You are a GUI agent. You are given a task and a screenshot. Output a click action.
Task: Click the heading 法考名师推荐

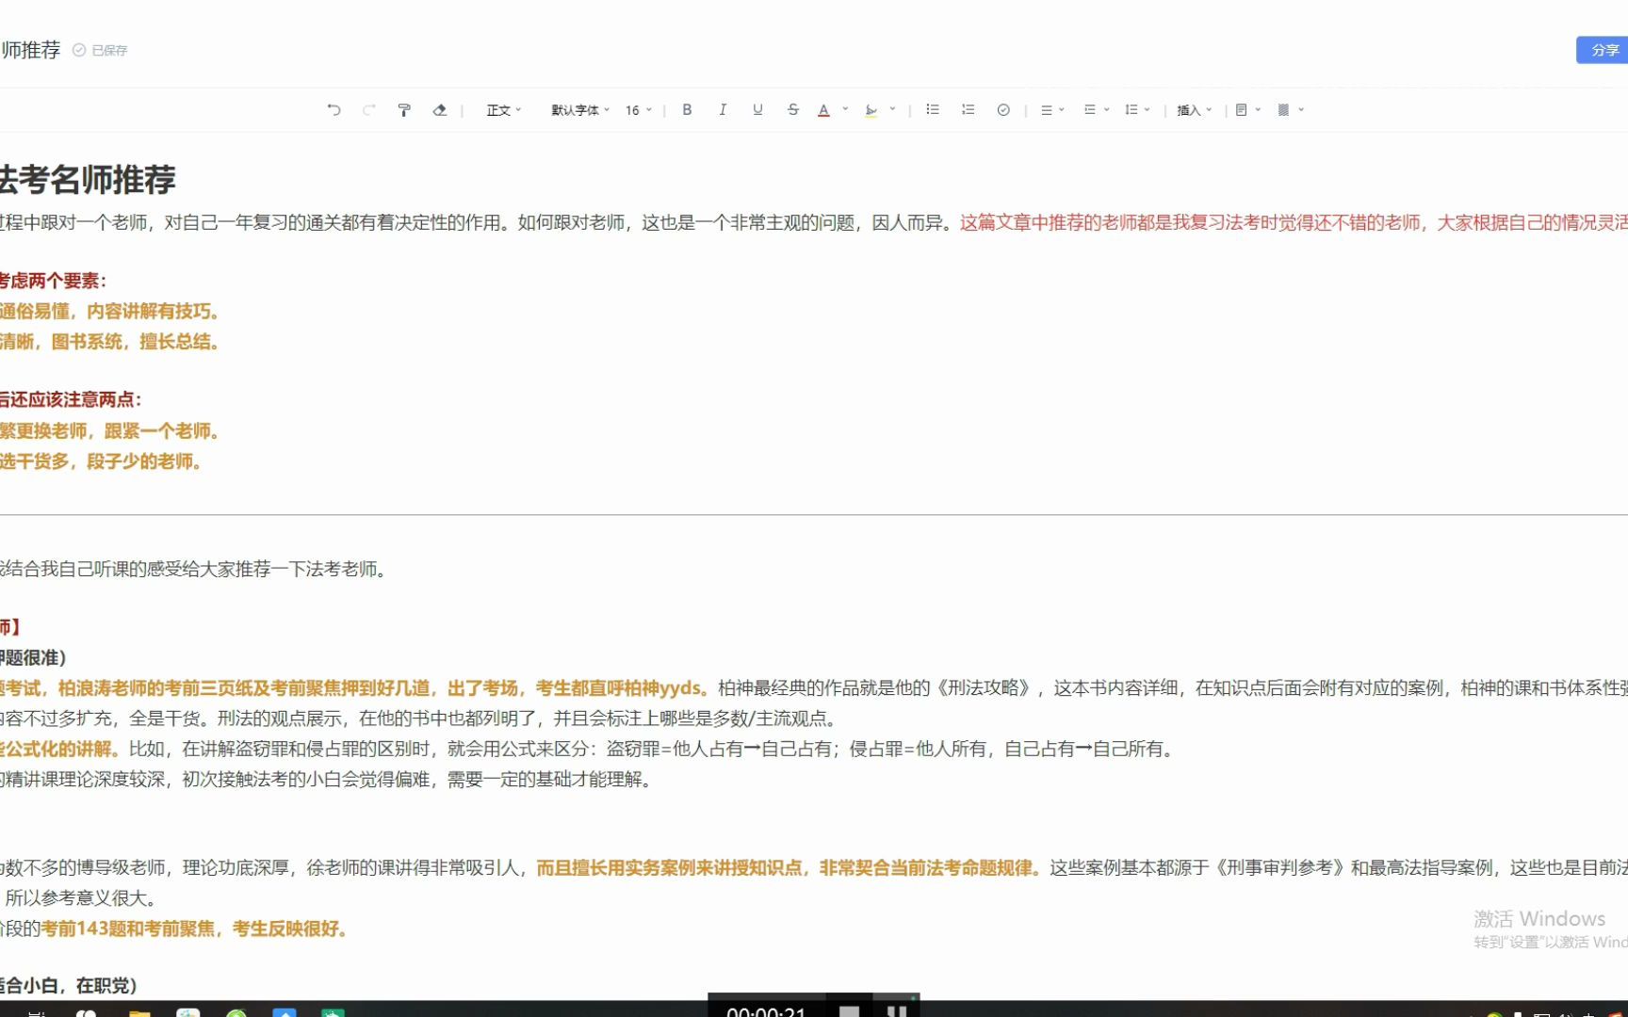[x=88, y=179]
